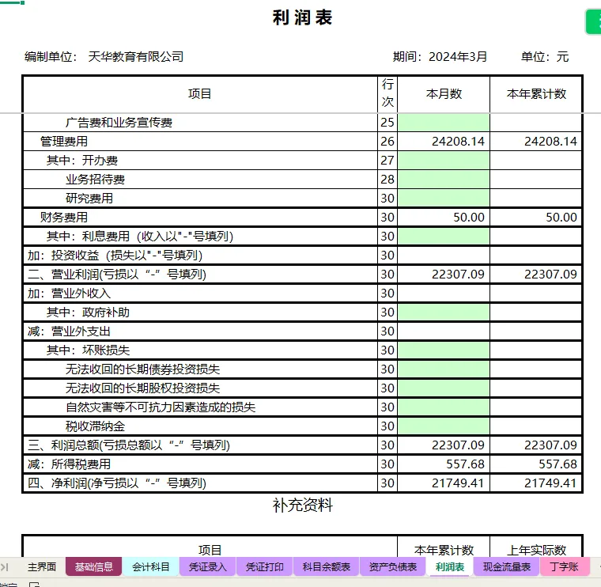Click the 加：营业外收入 row label
This screenshot has width=601, height=587.
coord(69,293)
